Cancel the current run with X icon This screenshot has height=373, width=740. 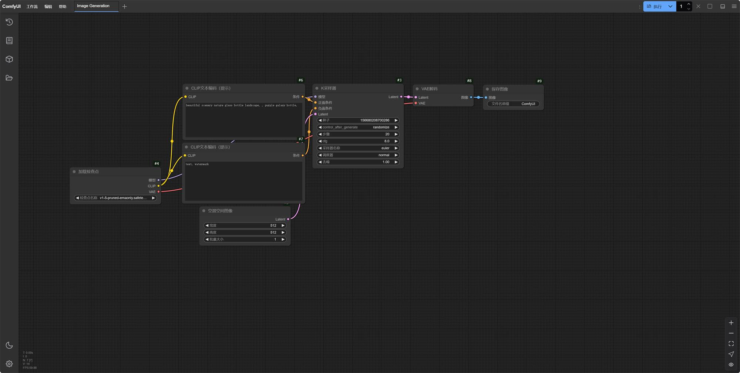(698, 6)
